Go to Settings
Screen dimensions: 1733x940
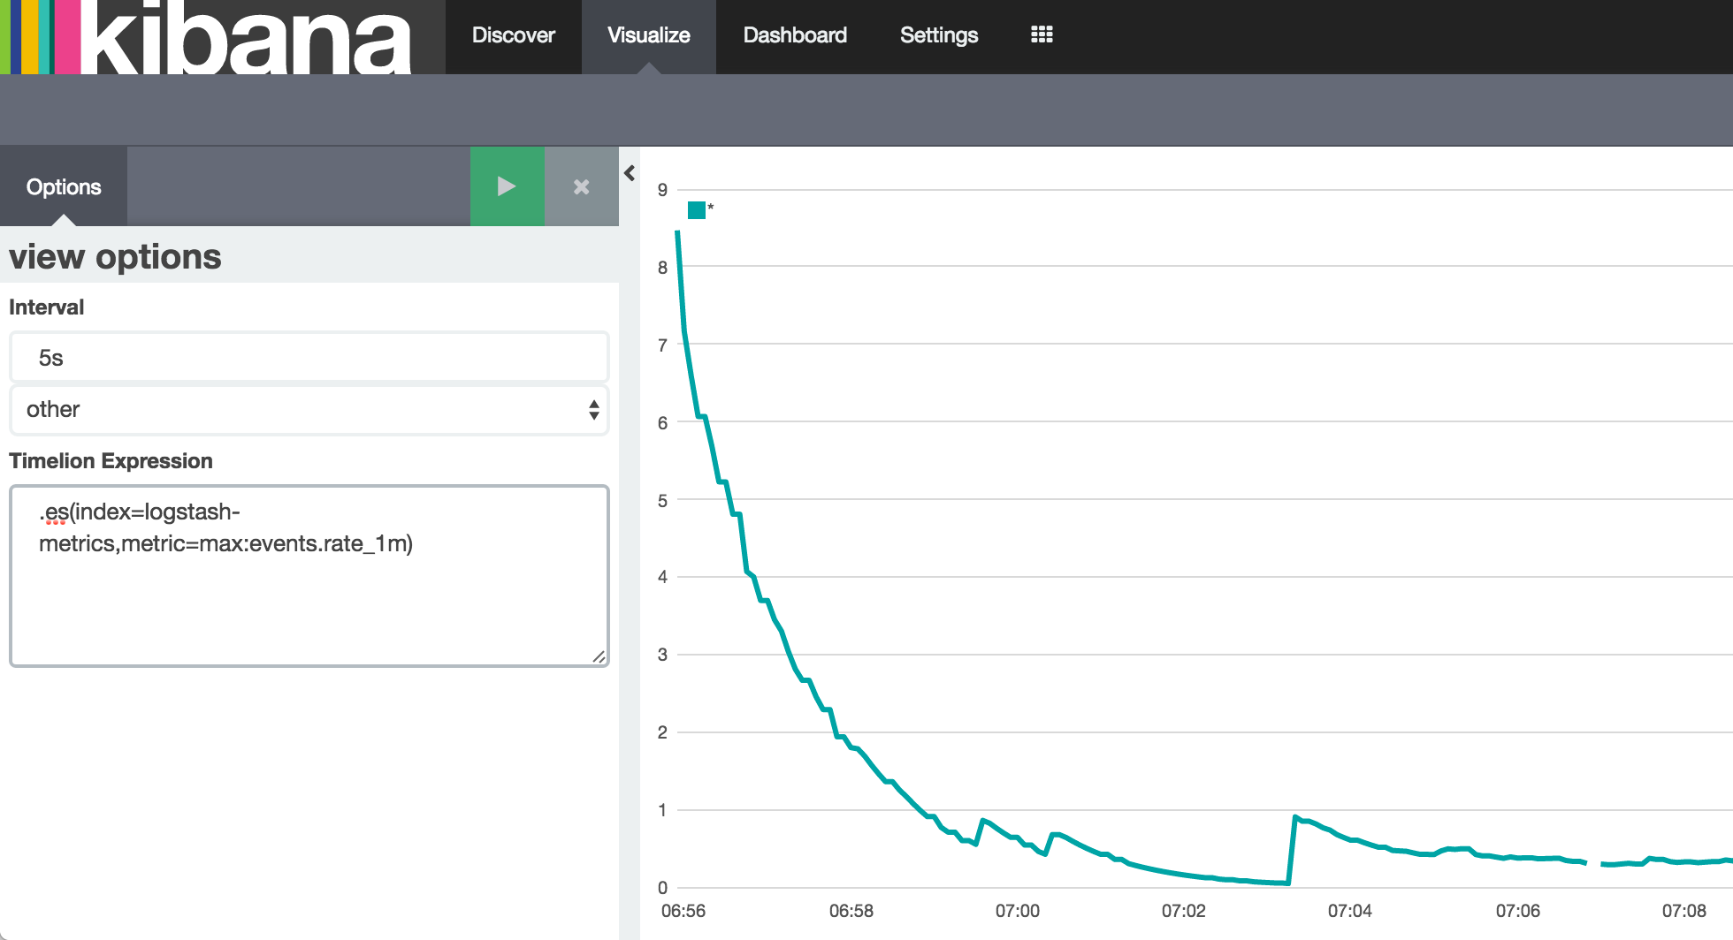point(939,35)
